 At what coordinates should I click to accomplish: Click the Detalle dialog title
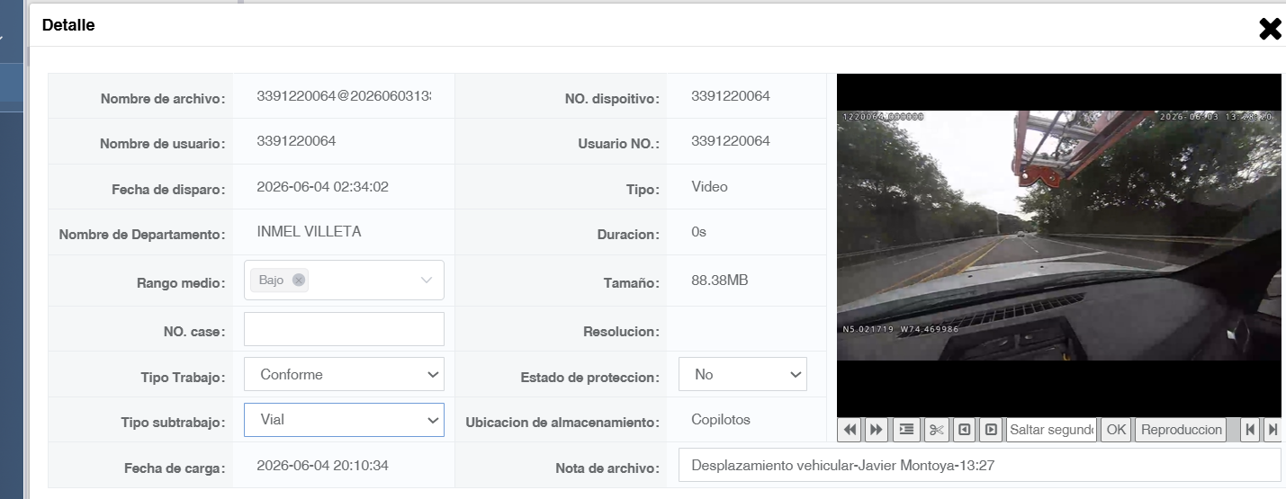click(68, 25)
